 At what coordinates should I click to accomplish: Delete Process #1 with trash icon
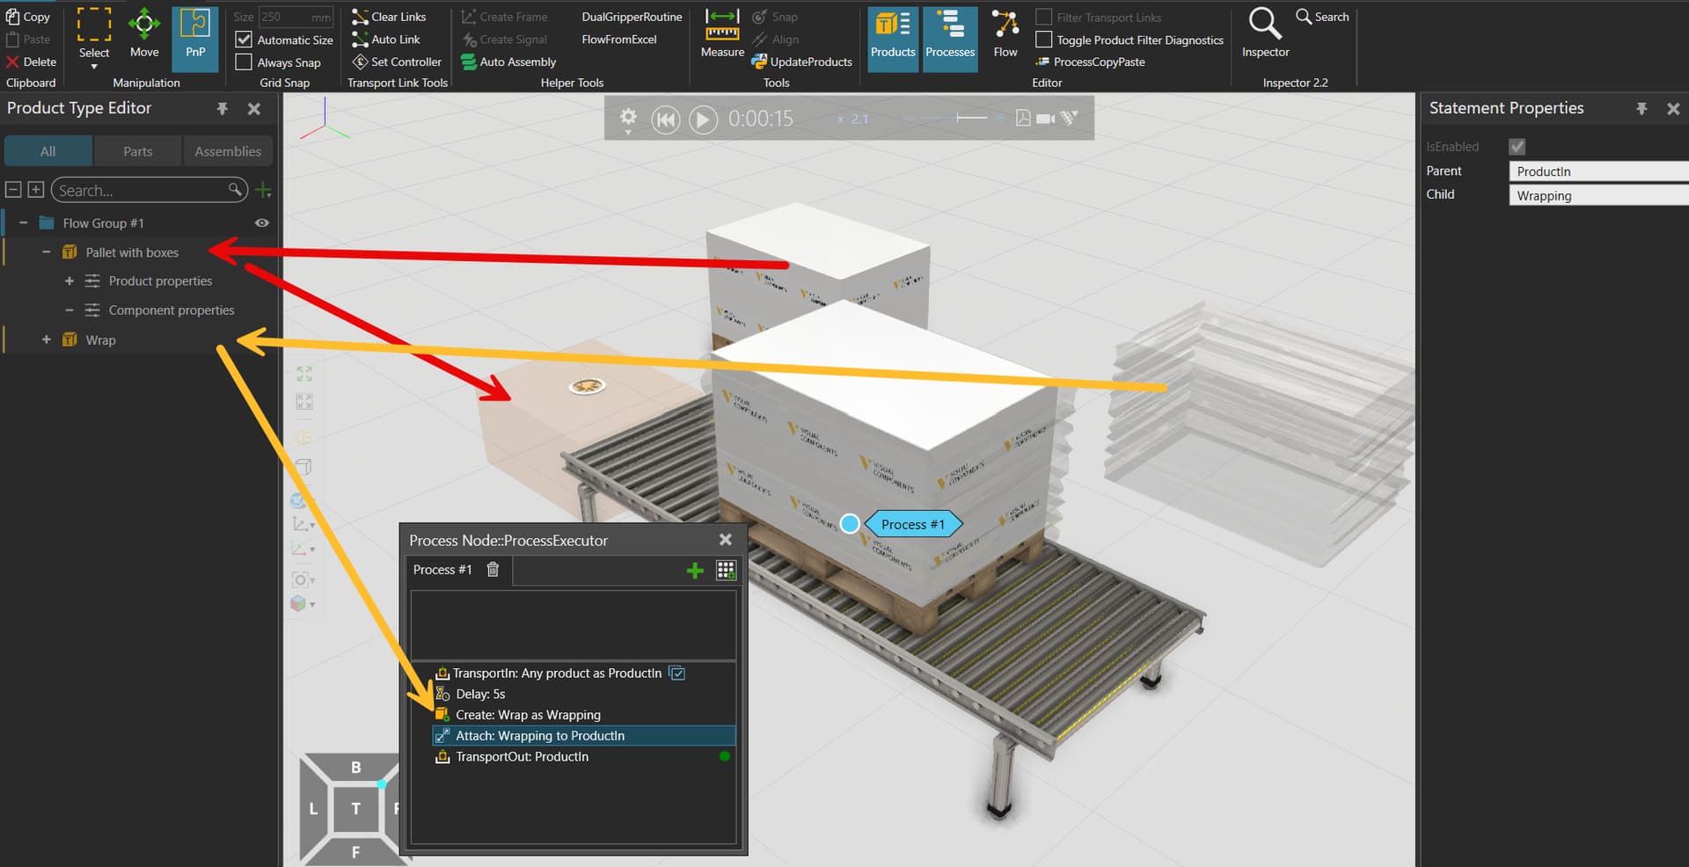click(x=493, y=569)
